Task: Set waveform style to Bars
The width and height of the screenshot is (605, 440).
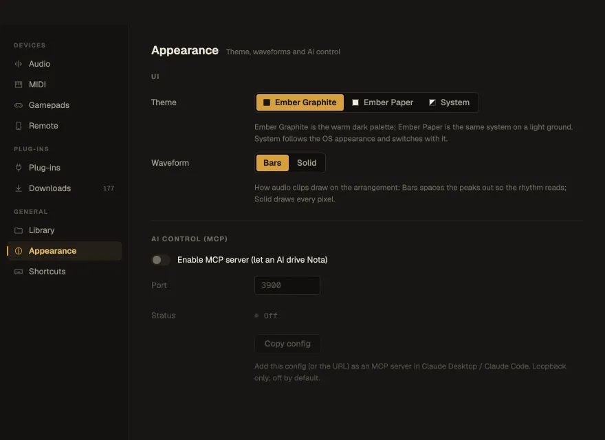Action: coord(272,163)
